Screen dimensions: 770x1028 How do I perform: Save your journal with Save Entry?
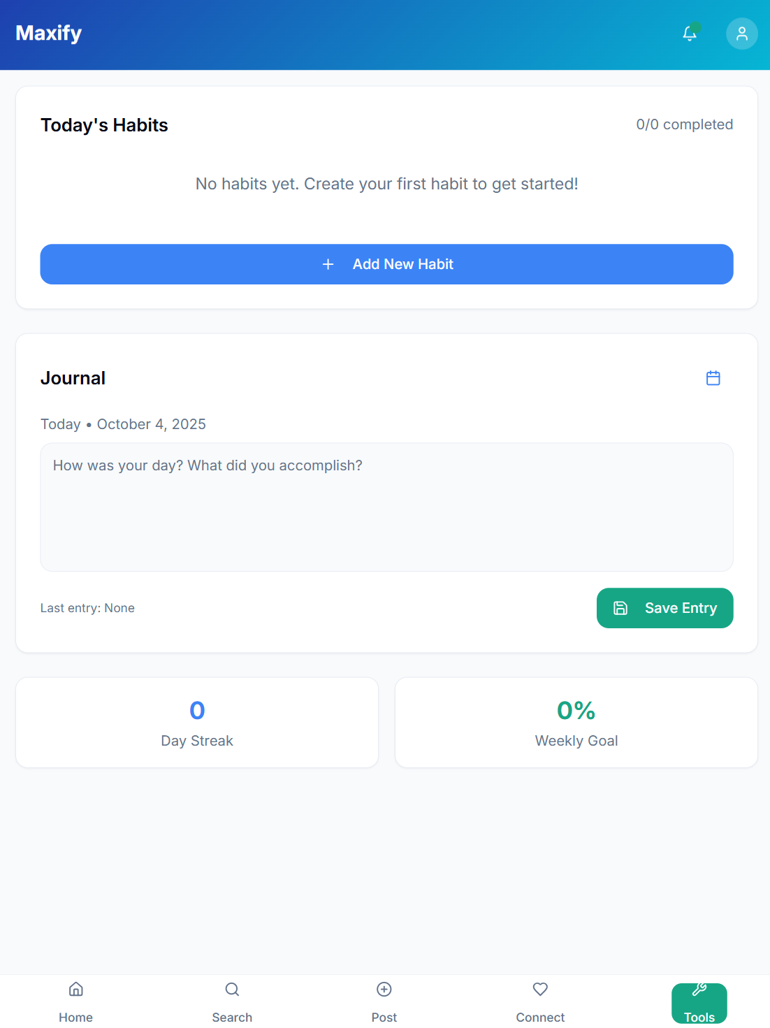664,608
